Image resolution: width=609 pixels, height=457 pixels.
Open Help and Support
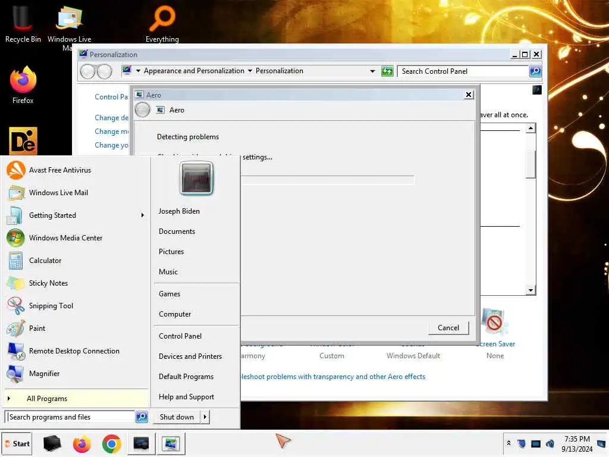186,397
